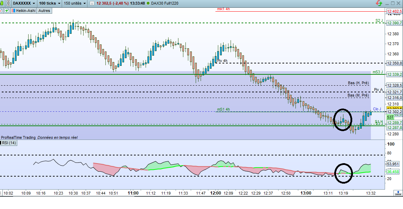Open the Autres menu
403x209 pixels.
coord(44,11)
